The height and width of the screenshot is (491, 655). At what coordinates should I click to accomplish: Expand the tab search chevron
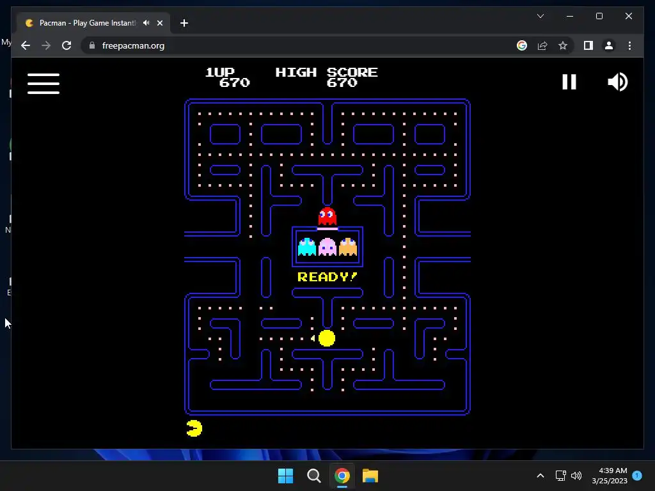coord(540,16)
